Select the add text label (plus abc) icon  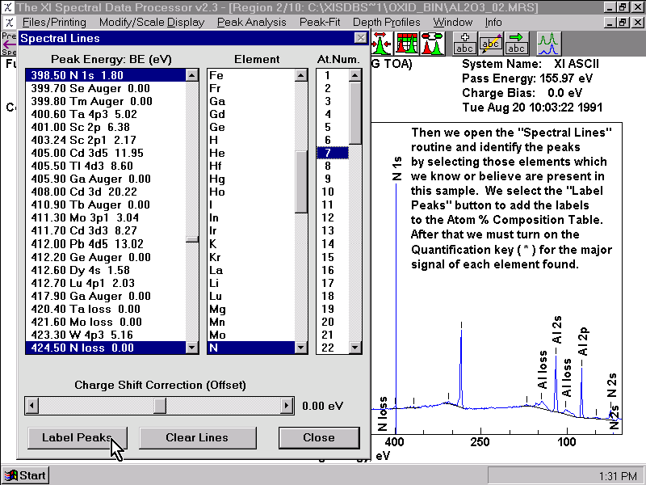[465, 44]
